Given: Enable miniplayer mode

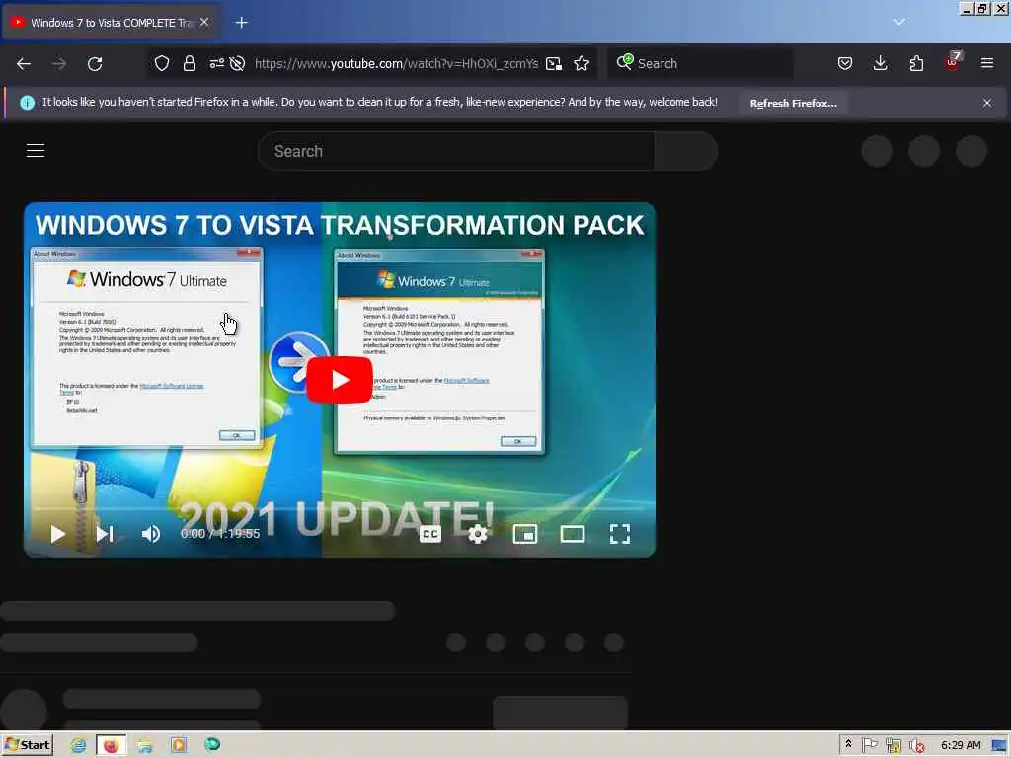Looking at the screenshot, I should point(525,534).
